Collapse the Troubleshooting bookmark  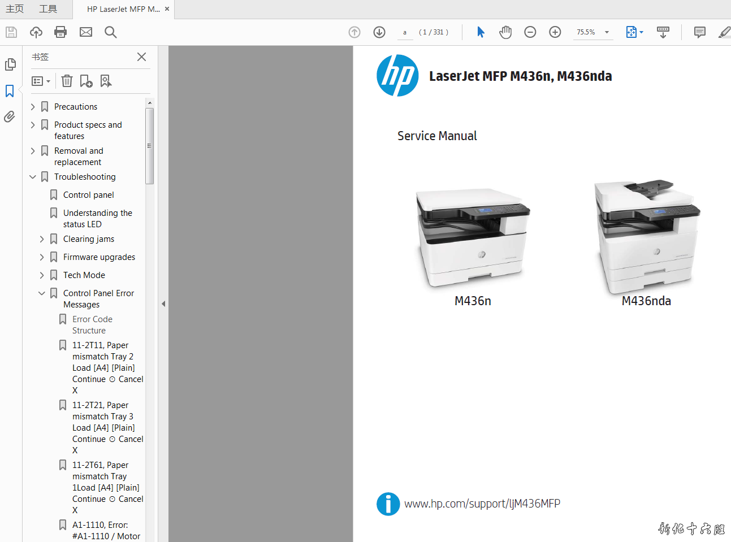pyautogui.click(x=33, y=177)
